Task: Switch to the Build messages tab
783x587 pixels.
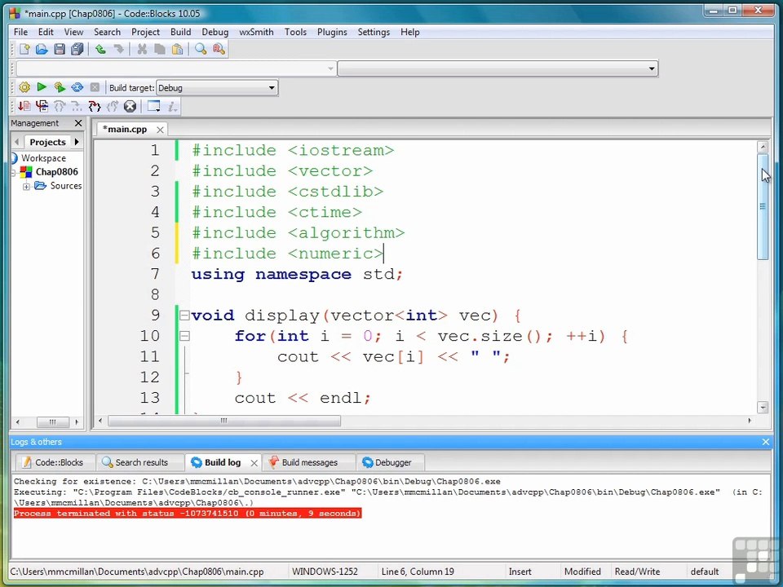Action: [x=308, y=463]
